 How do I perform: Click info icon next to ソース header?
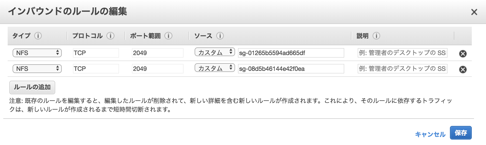[x=220, y=36]
